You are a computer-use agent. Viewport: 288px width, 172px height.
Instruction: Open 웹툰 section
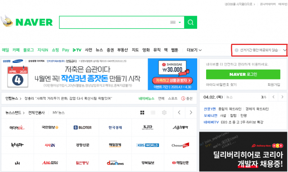pos(175,50)
